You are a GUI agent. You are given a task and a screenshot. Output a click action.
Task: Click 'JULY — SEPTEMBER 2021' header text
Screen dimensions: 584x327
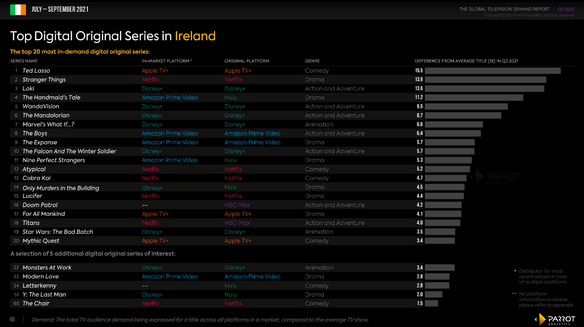(60, 9)
